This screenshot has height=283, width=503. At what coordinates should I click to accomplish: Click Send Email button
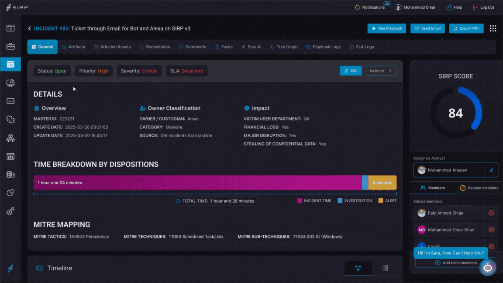click(x=427, y=28)
